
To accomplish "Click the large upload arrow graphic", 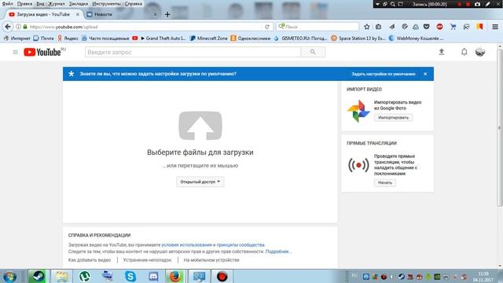I will pos(200,126).
